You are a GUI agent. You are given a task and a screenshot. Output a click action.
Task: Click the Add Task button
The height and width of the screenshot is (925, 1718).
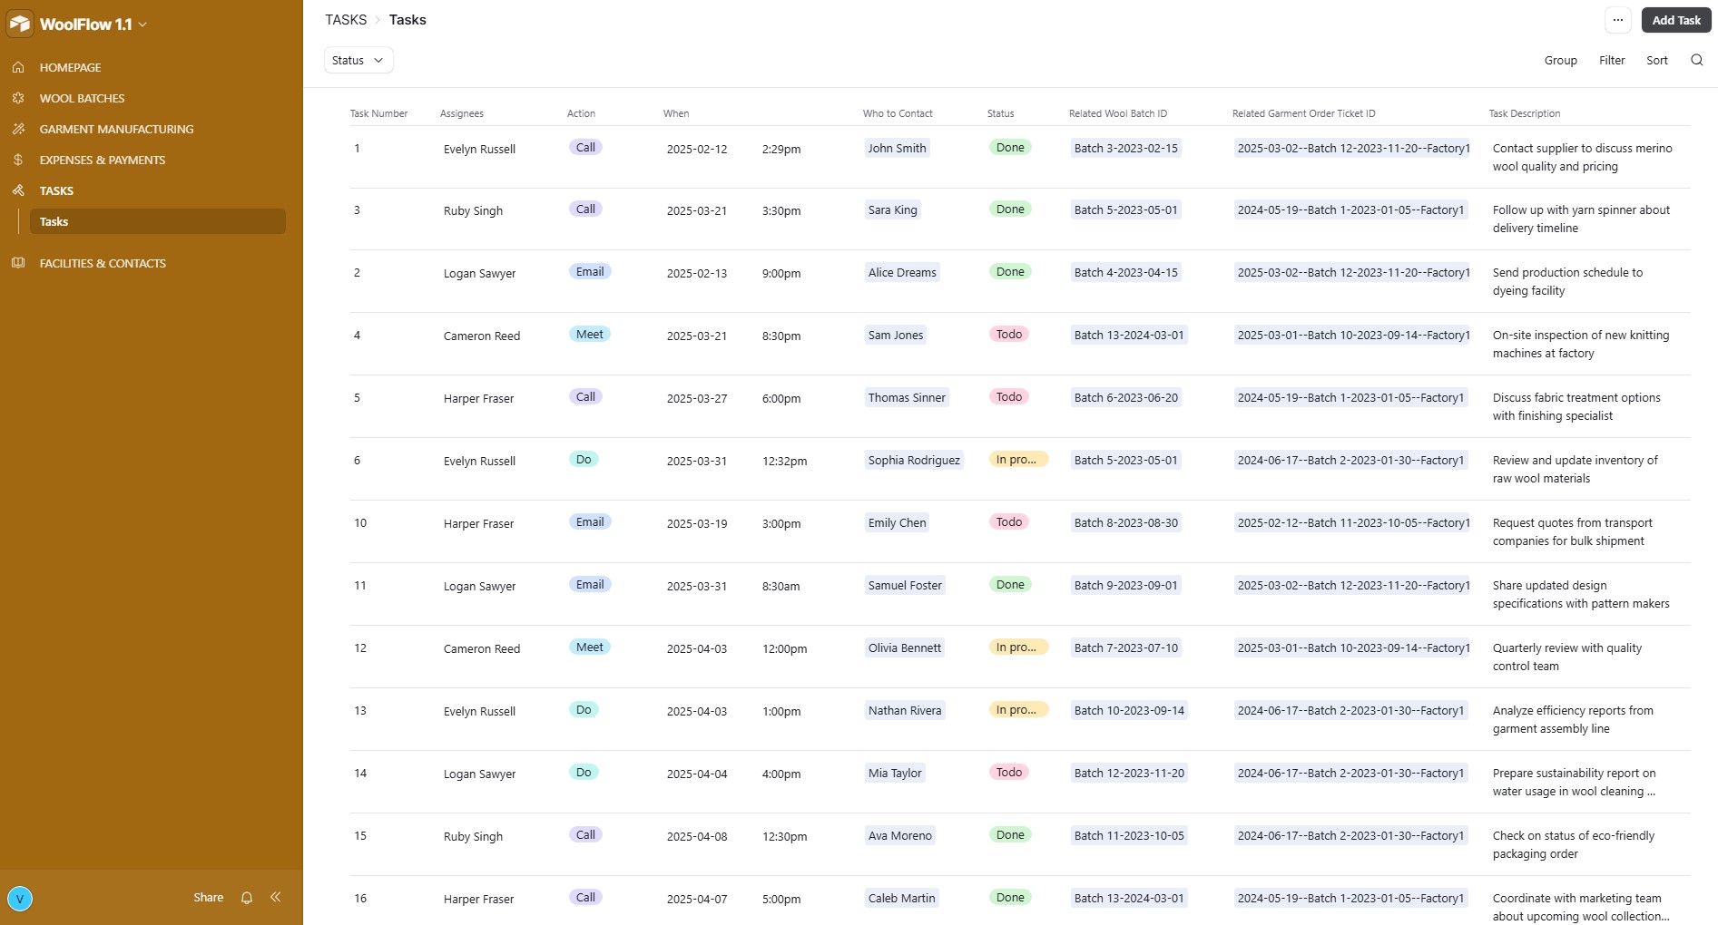[1675, 20]
